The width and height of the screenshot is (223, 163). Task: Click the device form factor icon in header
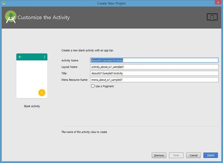tap(212, 17)
